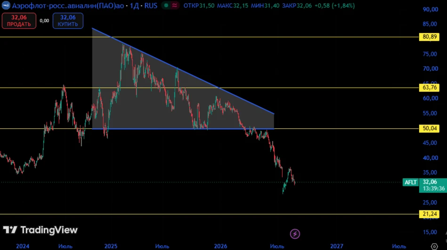447x250 pixels.
Task: Click the green market status dot indicator
Action: [166, 5]
